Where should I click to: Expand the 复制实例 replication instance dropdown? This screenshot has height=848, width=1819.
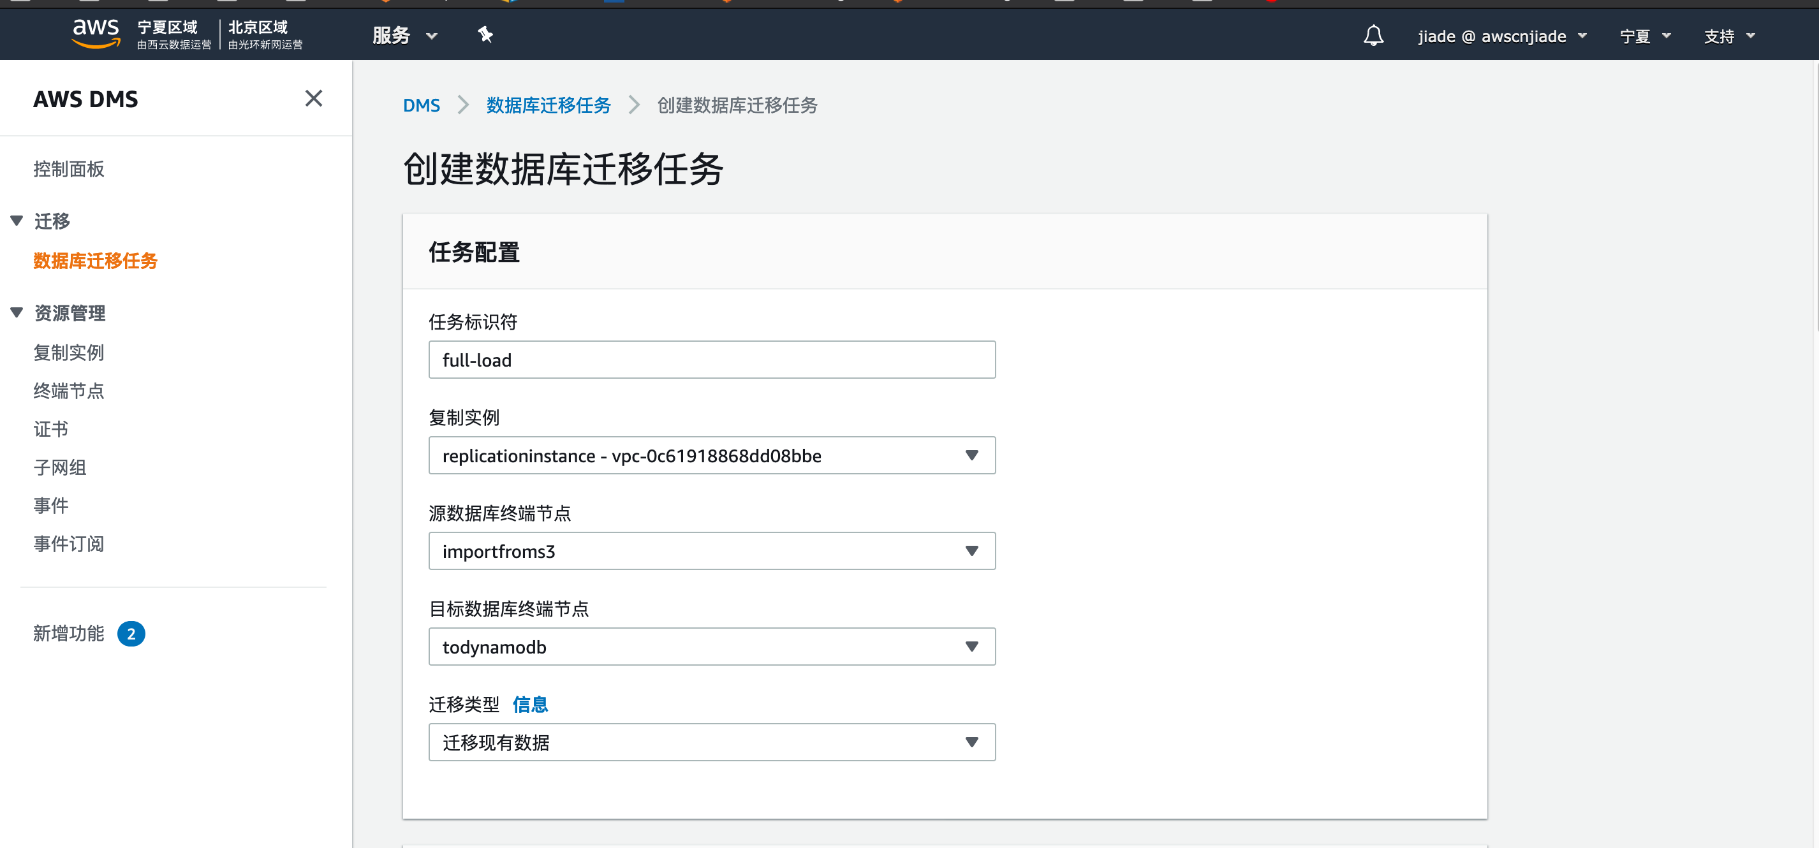point(711,455)
